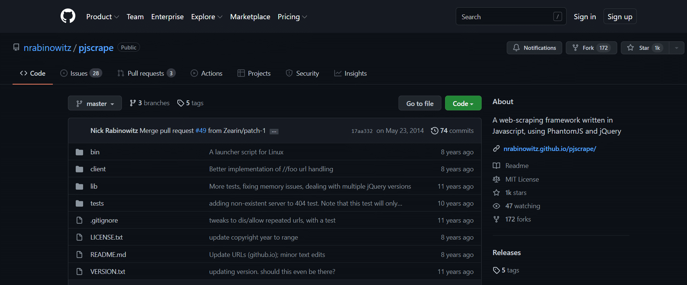Open commit hash 17aa332
This screenshot has width=687, height=285.
(362, 131)
